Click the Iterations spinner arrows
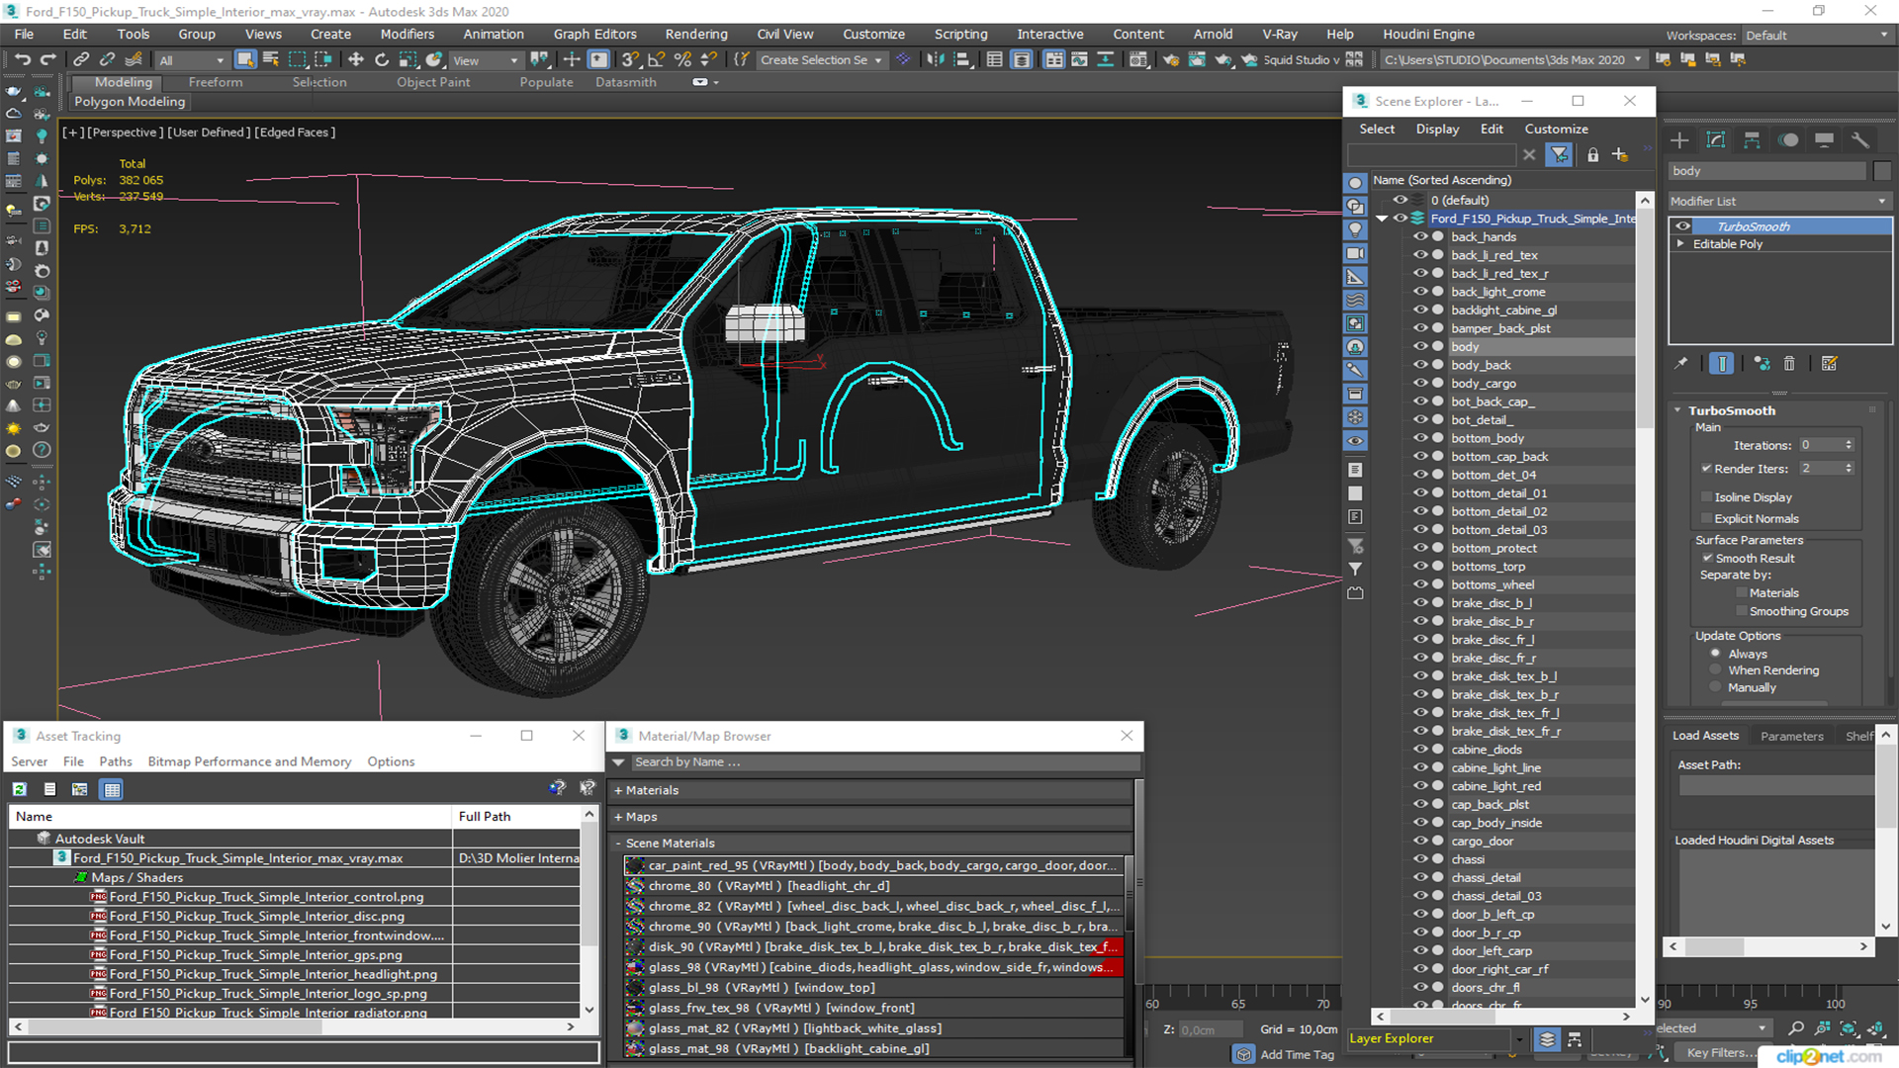1899x1068 pixels. [1849, 445]
